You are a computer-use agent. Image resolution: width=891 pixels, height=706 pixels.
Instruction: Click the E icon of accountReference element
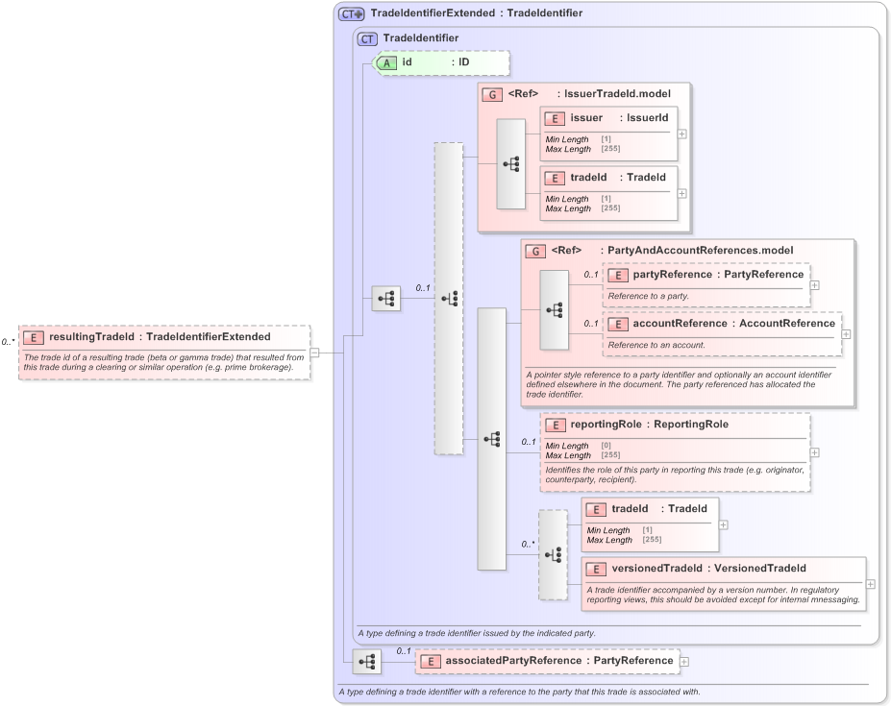[x=618, y=325]
